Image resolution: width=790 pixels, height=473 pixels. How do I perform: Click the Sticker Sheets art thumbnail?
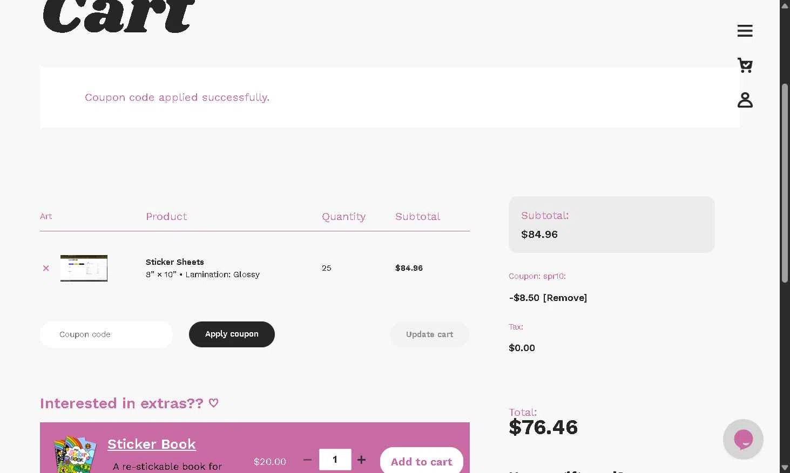[x=84, y=268]
